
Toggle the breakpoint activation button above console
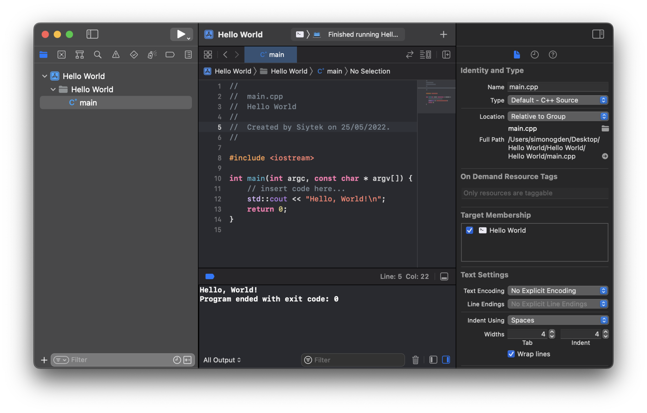[209, 276]
